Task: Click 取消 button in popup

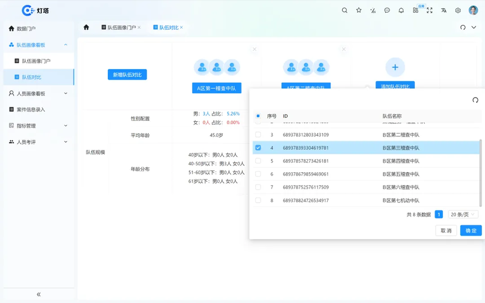Action: click(x=446, y=231)
